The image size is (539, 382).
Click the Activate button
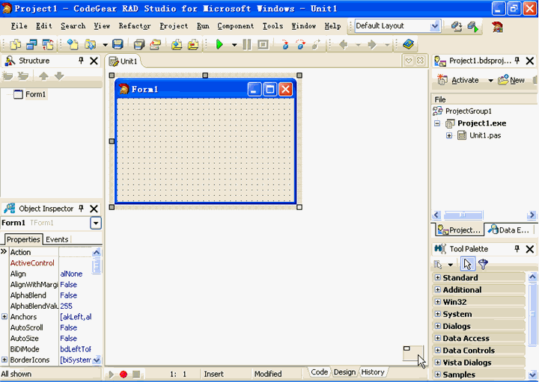point(458,80)
